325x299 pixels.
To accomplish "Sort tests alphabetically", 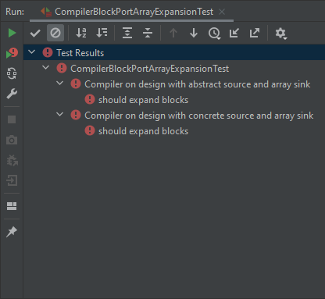I will pyautogui.click(x=81, y=33).
